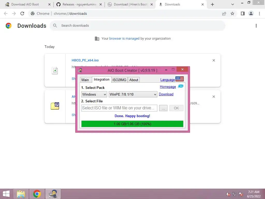Viewport: 265px width, 199px height.
Task: Switch to ISO2IMG tab
Action: [x=119, y=80]
